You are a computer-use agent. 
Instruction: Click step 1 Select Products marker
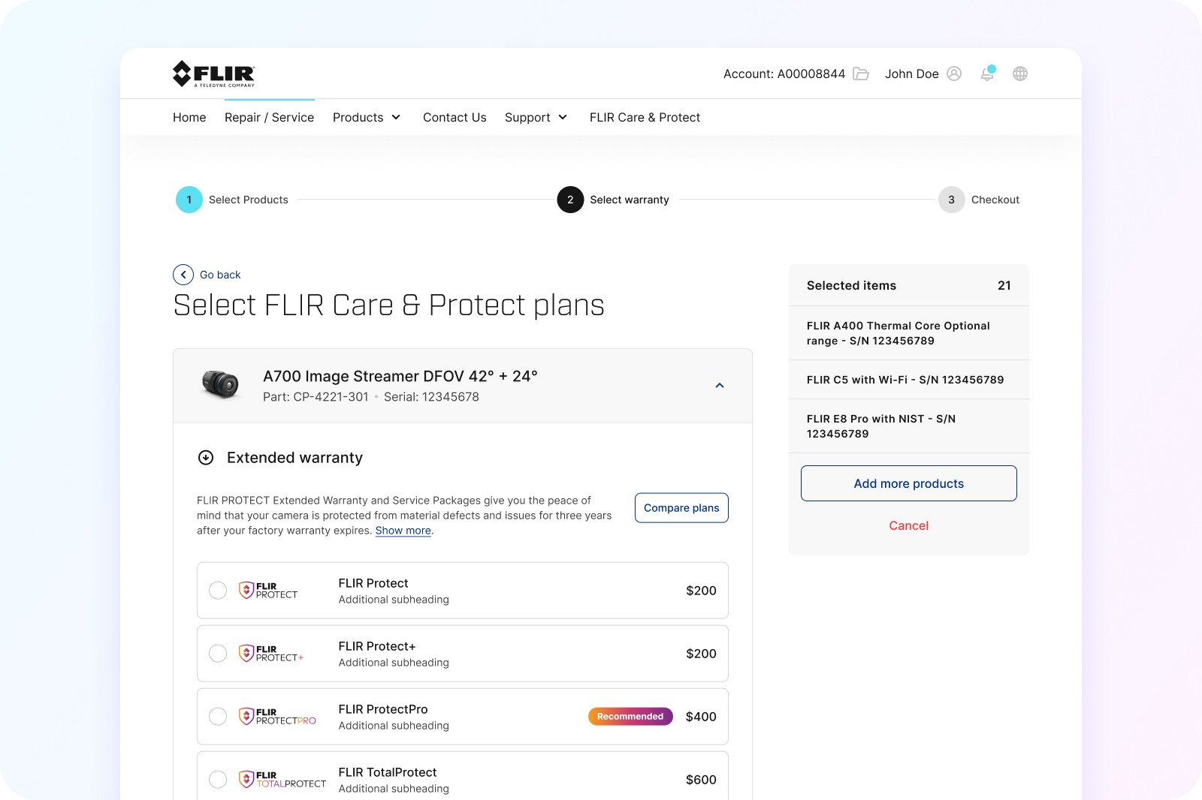point(189,200)
